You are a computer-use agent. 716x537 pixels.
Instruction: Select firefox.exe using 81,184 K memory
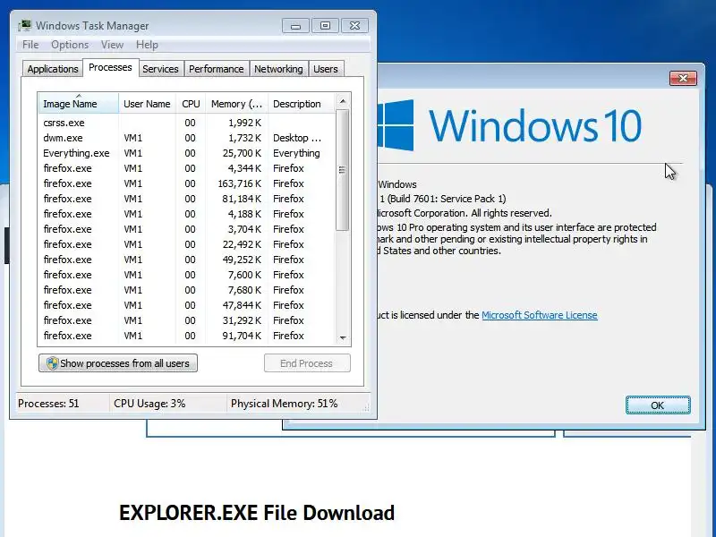tap(187, 199)
